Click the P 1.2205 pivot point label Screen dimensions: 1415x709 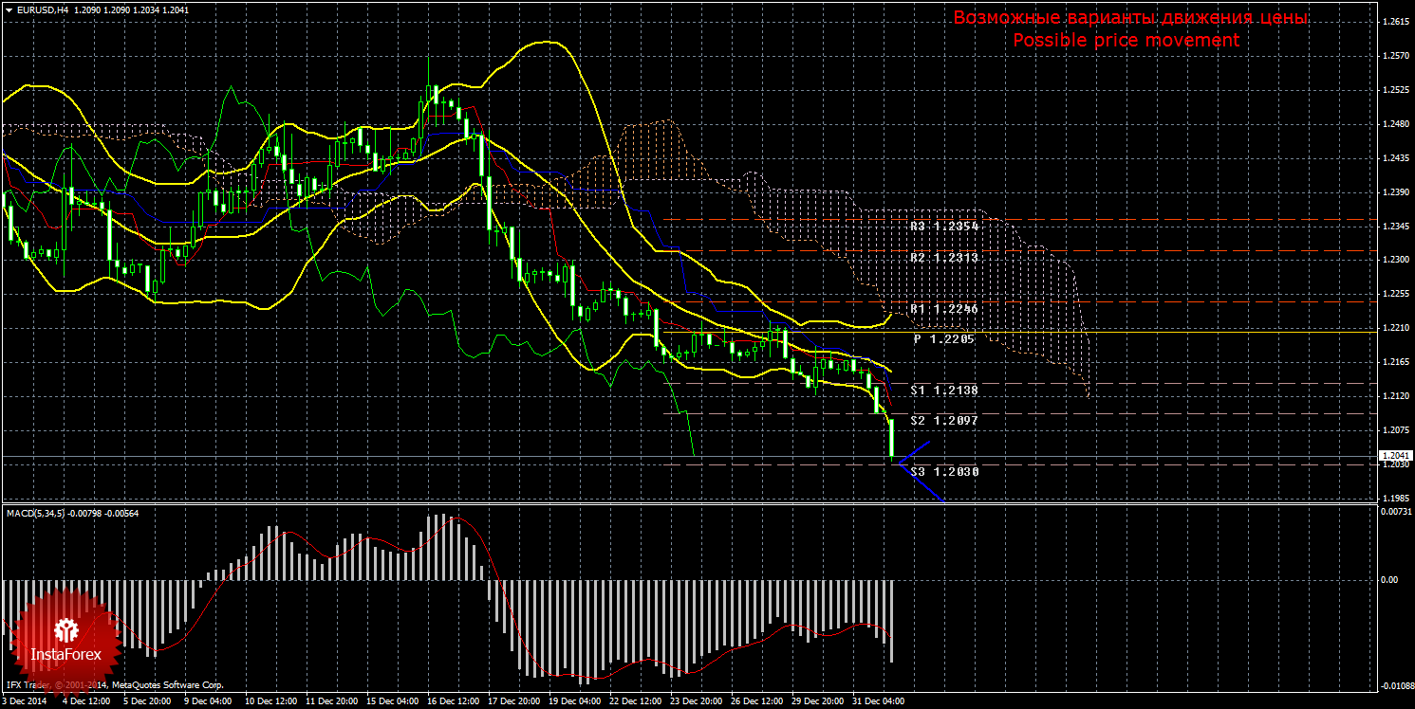[x=943, y=338]
